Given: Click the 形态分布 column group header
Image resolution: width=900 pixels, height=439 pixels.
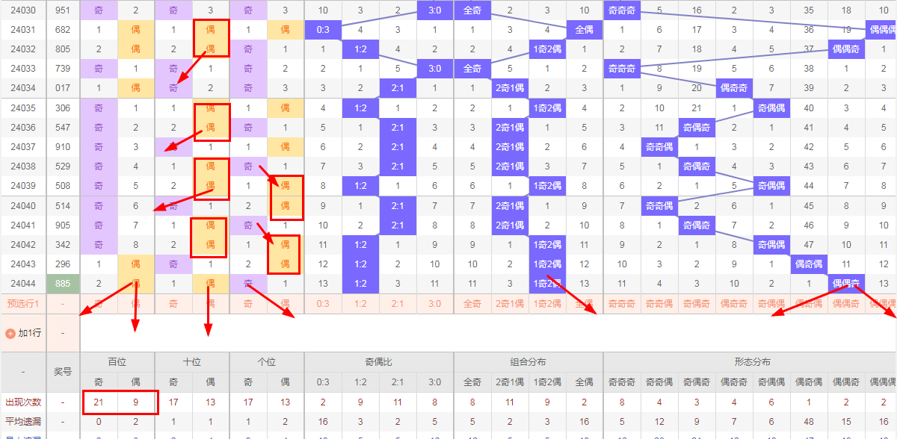Looking at the screenshot, I should click(x=751, y=362).
